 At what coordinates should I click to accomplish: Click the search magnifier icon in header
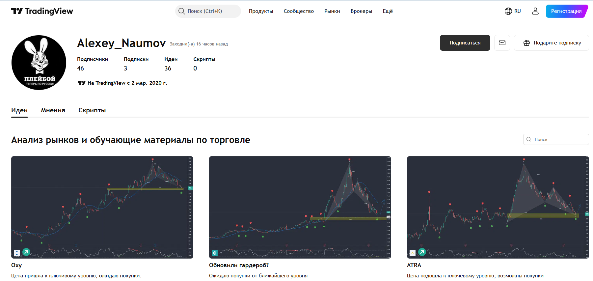(x=182, y=11)
